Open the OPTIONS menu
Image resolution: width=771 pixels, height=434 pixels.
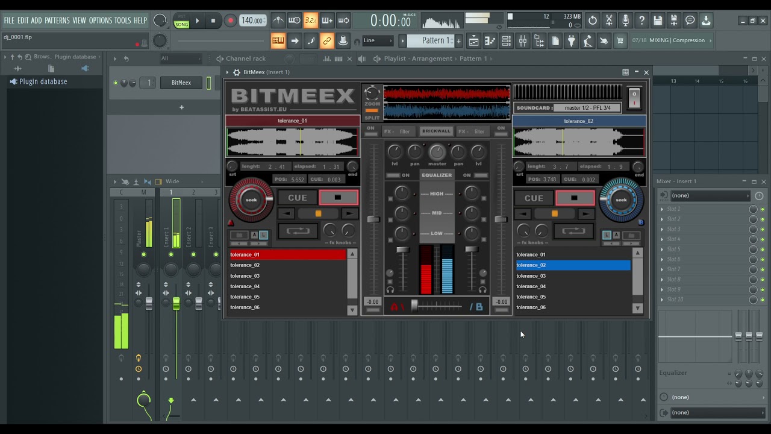101,20
